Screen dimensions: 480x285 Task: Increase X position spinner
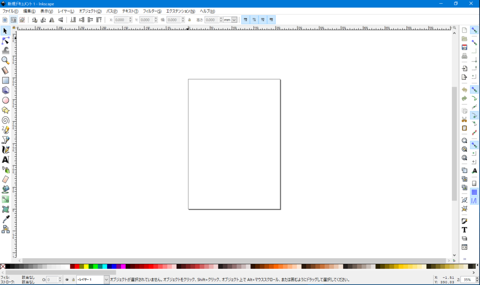pos(131,18)
